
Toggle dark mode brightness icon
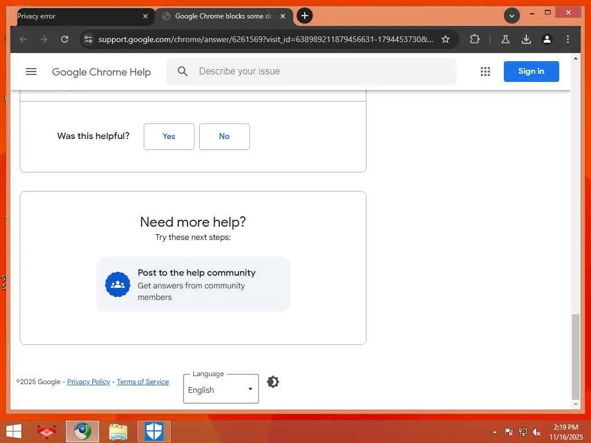273,382
